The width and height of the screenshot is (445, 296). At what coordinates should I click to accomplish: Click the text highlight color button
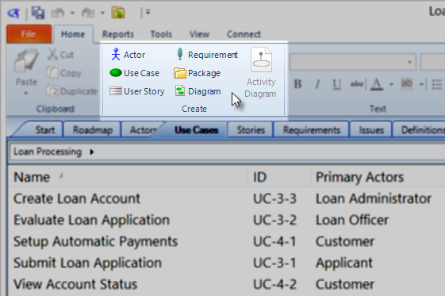tap(407, 84)
